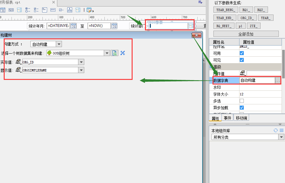Click the 统计部门 tree input field
The image size is (285, 183).
click(x=169, y=26)
